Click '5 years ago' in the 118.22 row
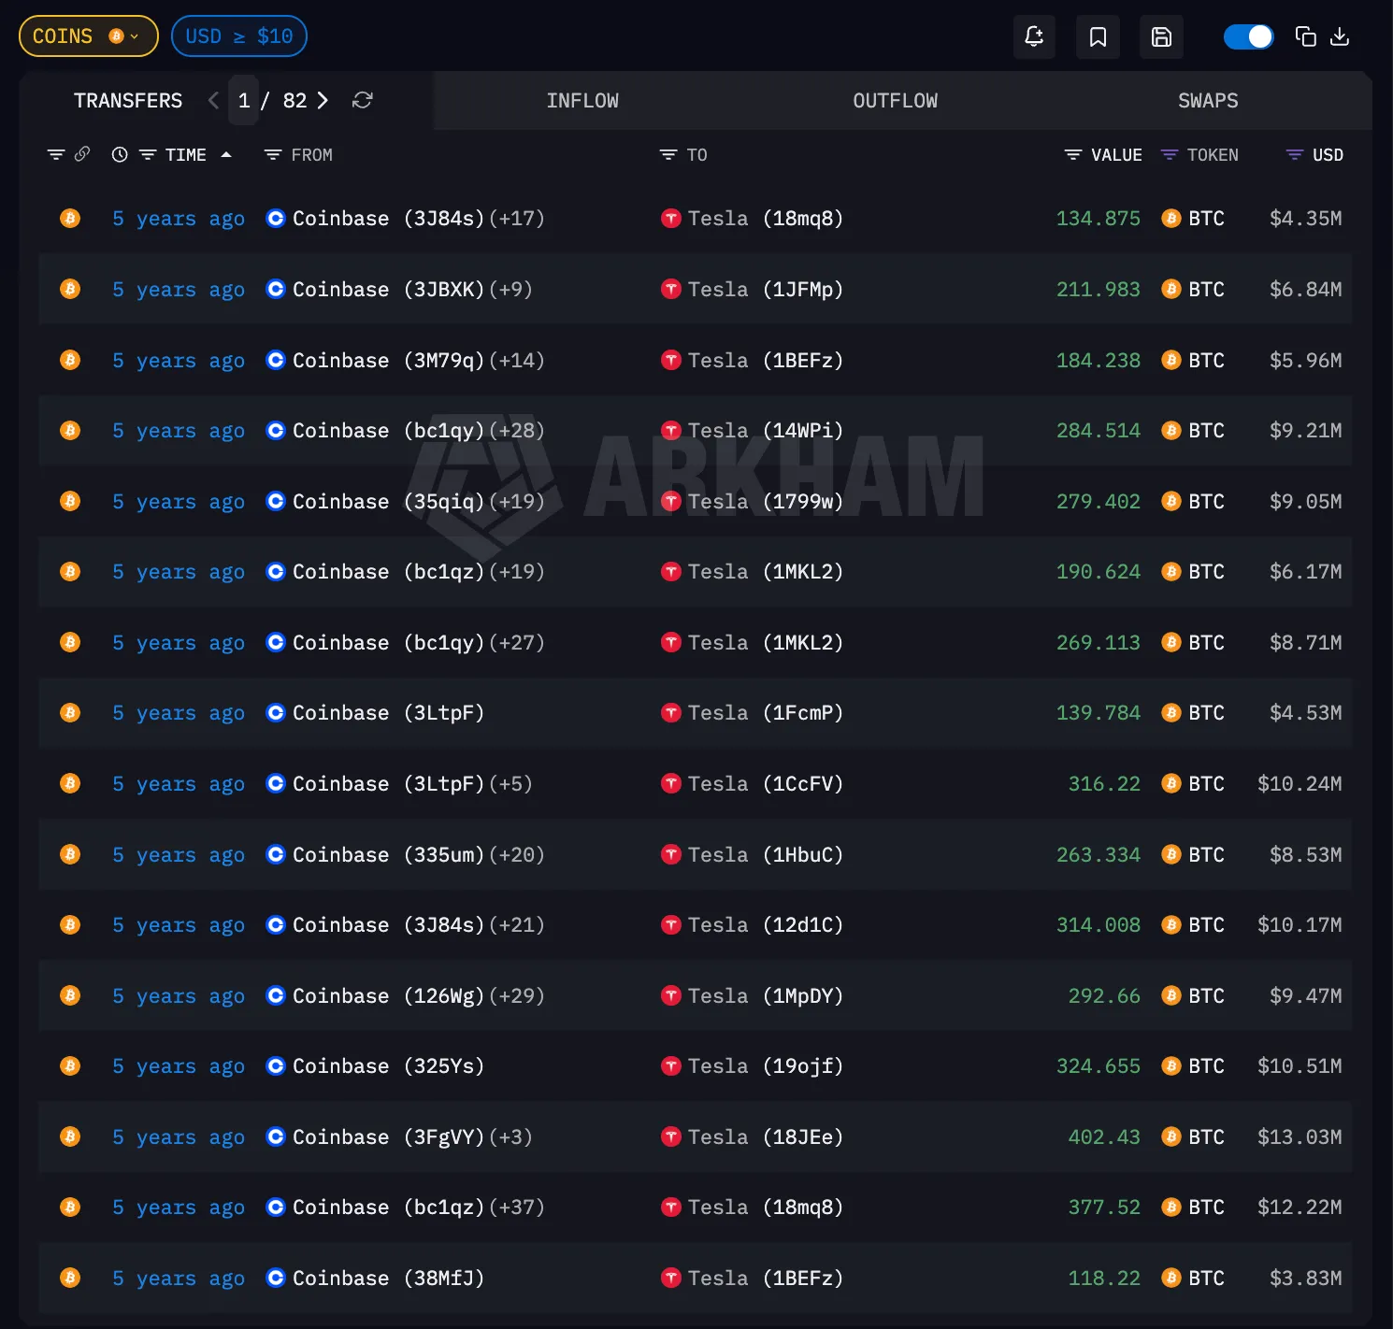The image size is (1393, 1329). (x=179, y=1279)
